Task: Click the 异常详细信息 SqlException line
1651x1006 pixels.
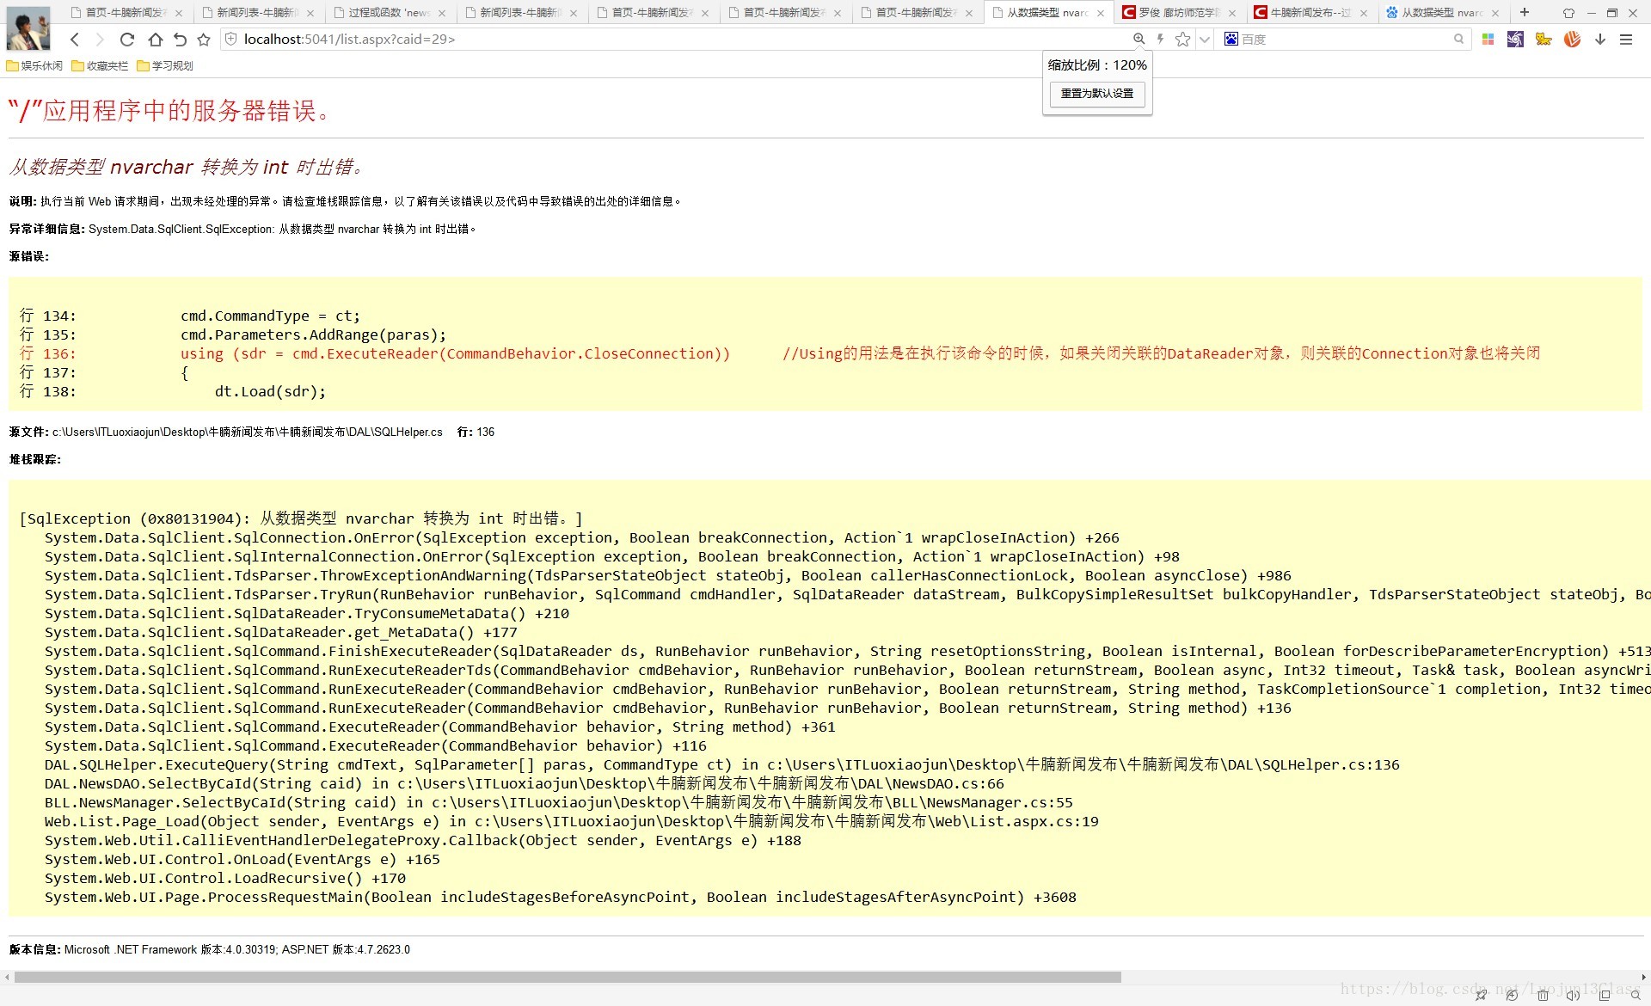Action: click(x=242, y=229)
